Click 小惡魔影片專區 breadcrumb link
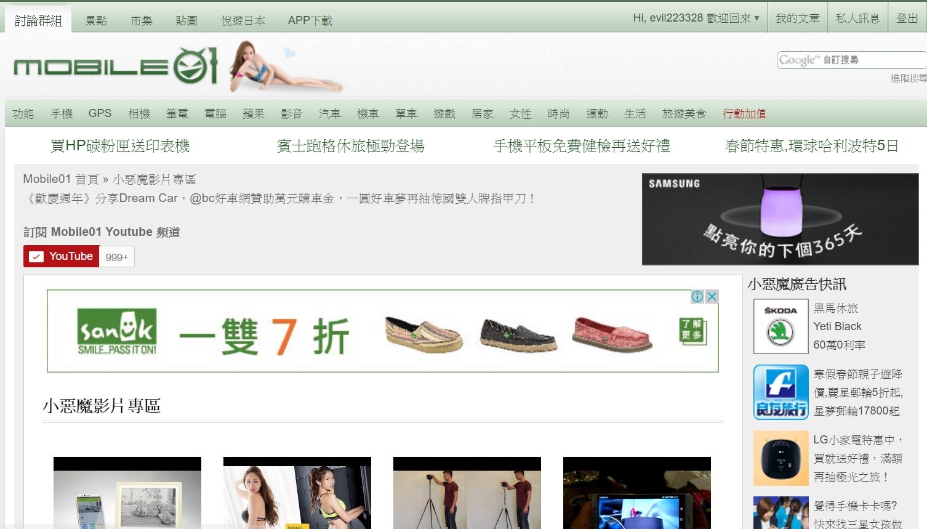The height and width of the screenshot is (529, 927). tap(154, 179)
